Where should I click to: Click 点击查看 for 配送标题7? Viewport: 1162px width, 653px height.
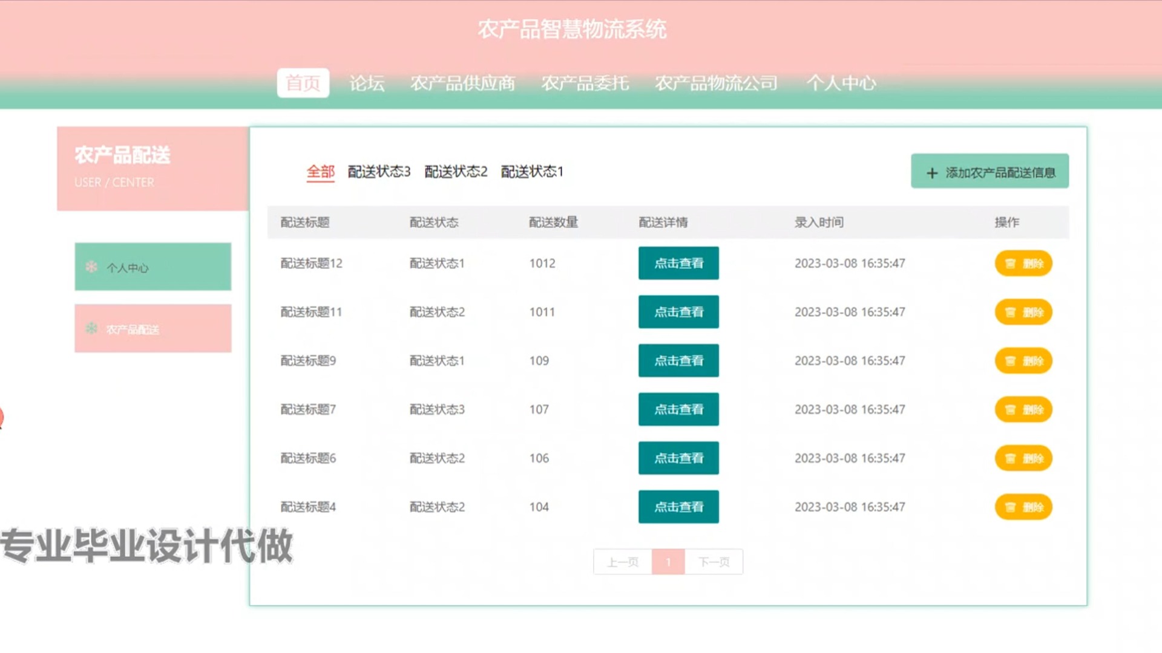coord(678,409)
